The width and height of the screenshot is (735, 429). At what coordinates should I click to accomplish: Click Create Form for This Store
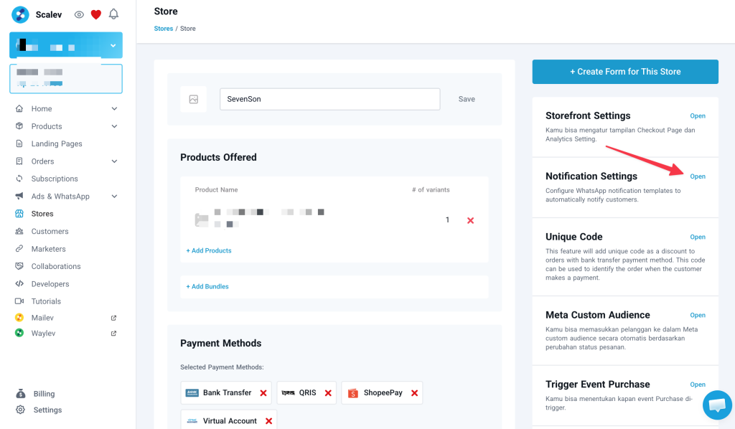coord(624,72)
